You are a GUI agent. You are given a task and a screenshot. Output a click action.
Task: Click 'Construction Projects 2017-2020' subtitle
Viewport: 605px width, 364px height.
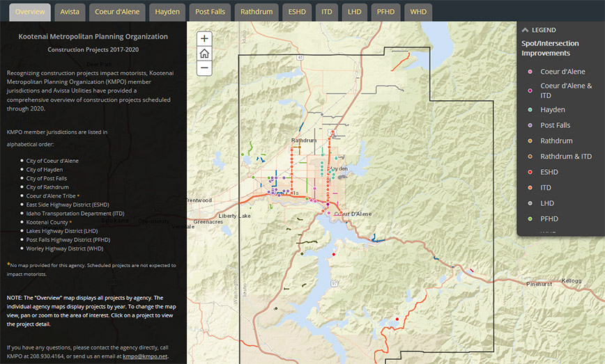pos(93,49)
